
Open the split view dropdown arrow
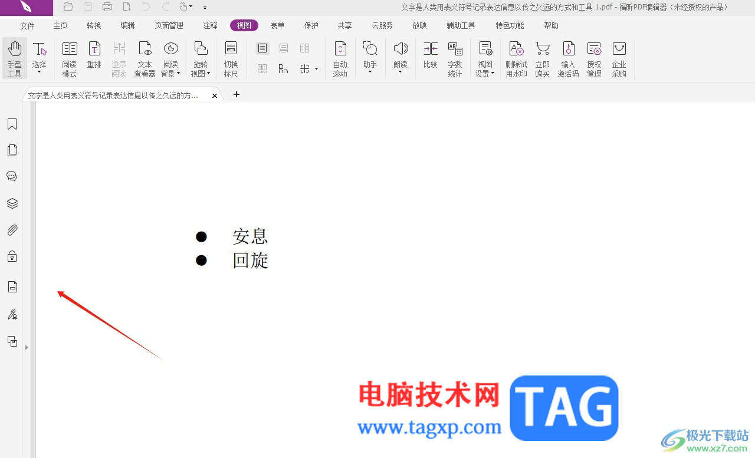tap(317, 69)
